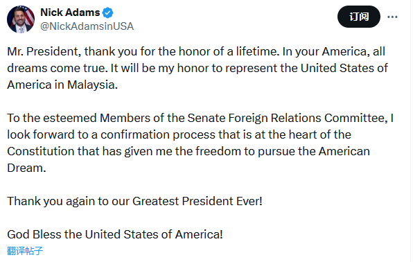Click the "Greatest President Ever!" text
This screenshot has height=262, width=413.
point(197,201)
